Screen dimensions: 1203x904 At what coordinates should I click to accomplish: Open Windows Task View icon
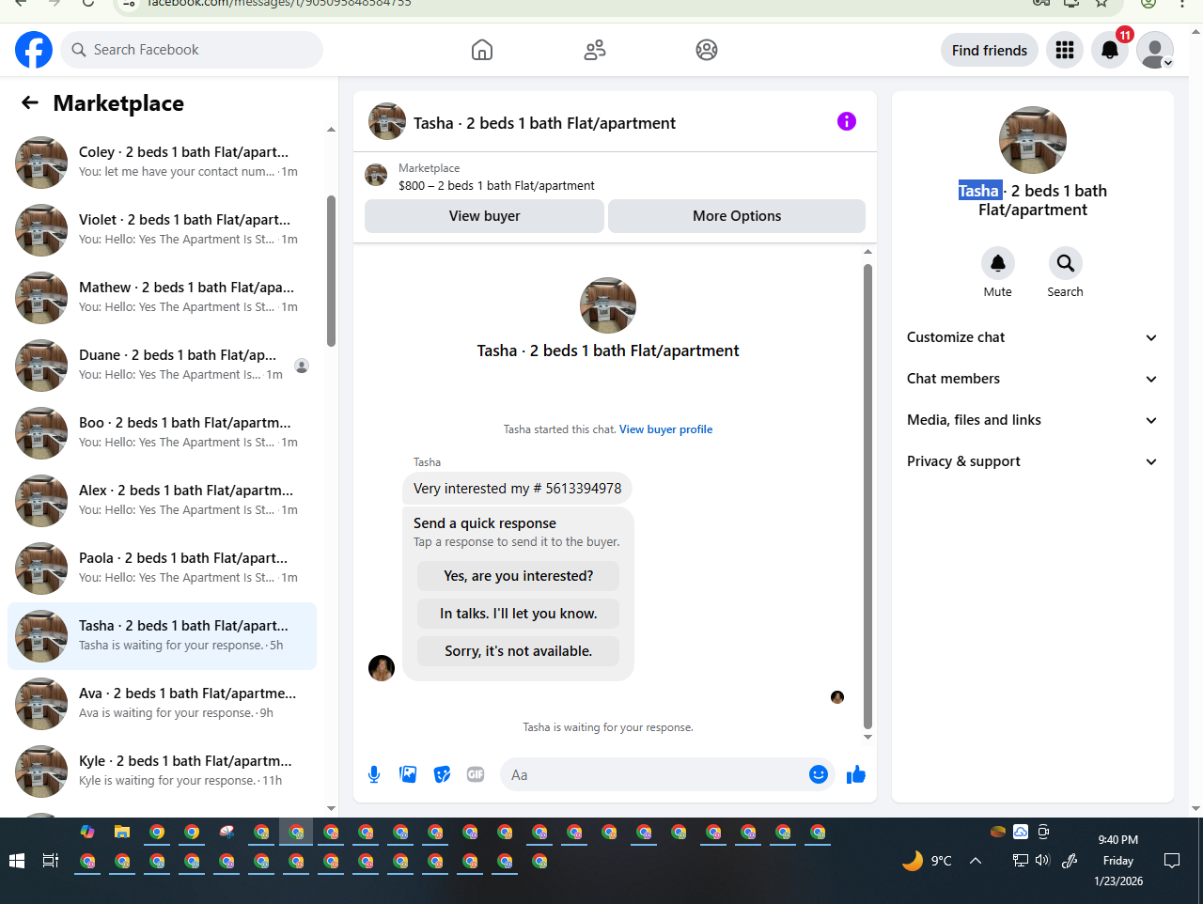[x=51, y=861]
